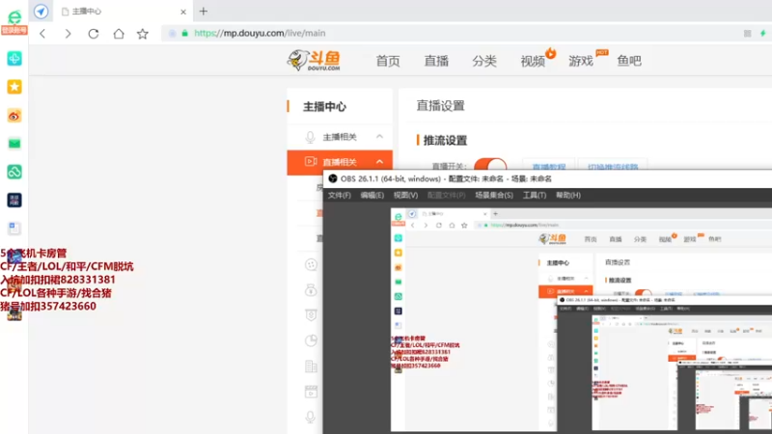Open the 直播教程 tutorial link
This screenshot has width=772, height=434.
pyautogui.click(x=549, y=166)
